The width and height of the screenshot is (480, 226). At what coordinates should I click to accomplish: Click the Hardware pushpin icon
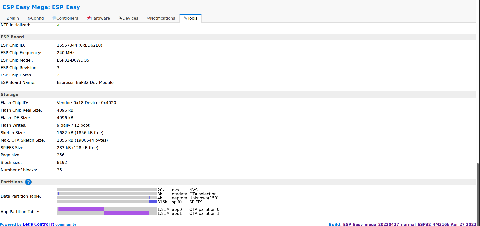[x=88, y=18]
